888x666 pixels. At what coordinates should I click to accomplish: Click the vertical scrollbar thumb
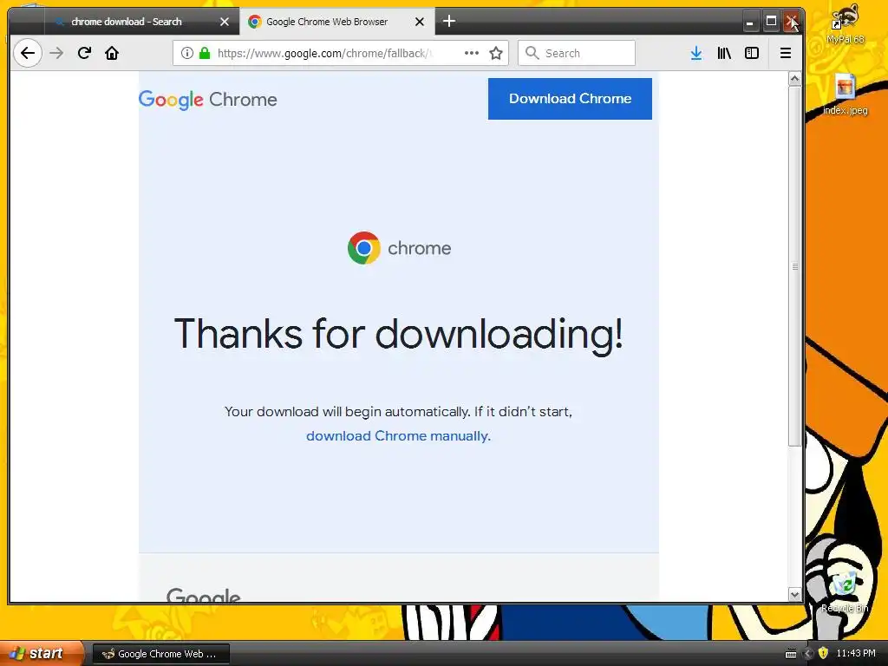pyautogui.click(x=794, y=266)
